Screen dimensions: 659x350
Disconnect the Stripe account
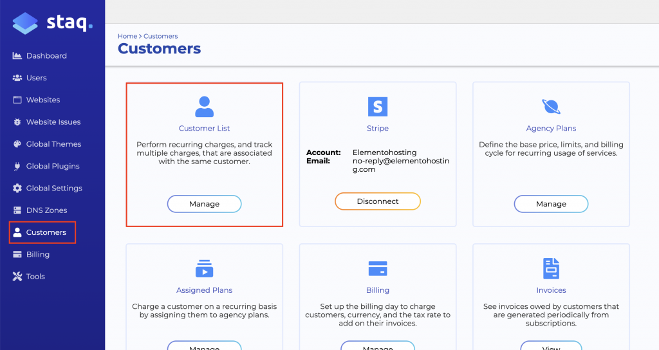[378, 201]
